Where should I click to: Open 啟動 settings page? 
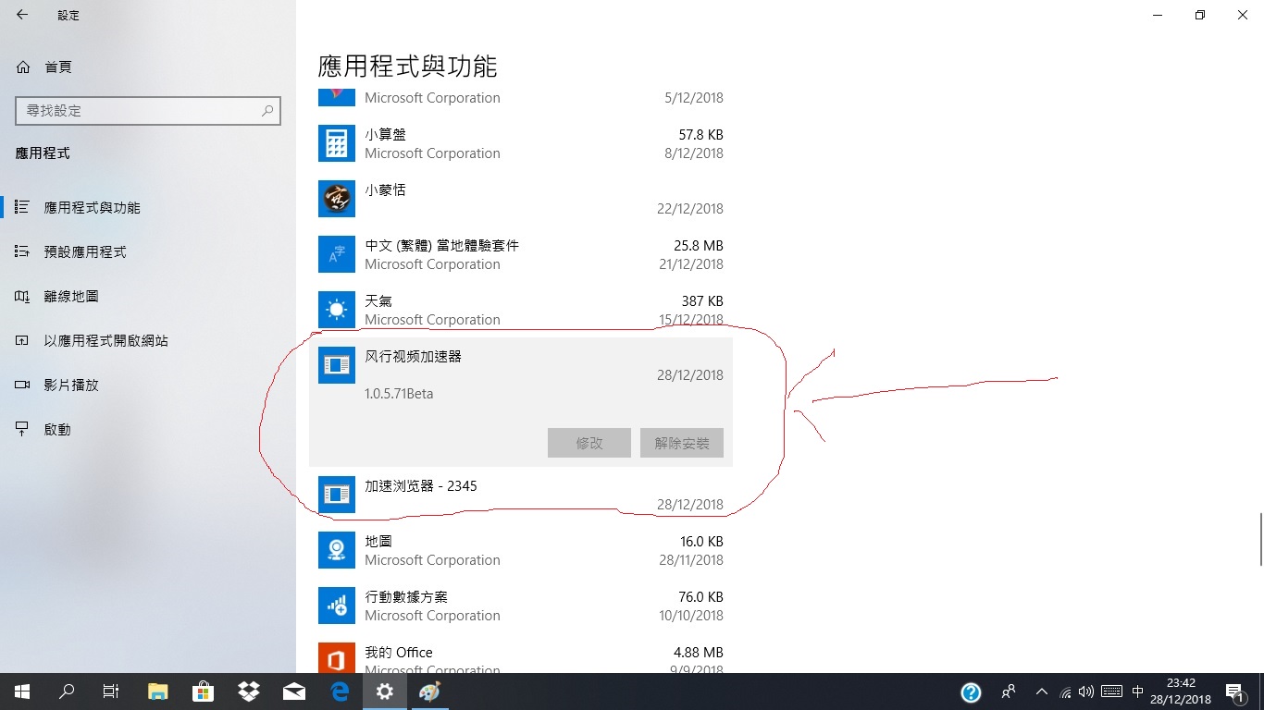tap(148, 429)
